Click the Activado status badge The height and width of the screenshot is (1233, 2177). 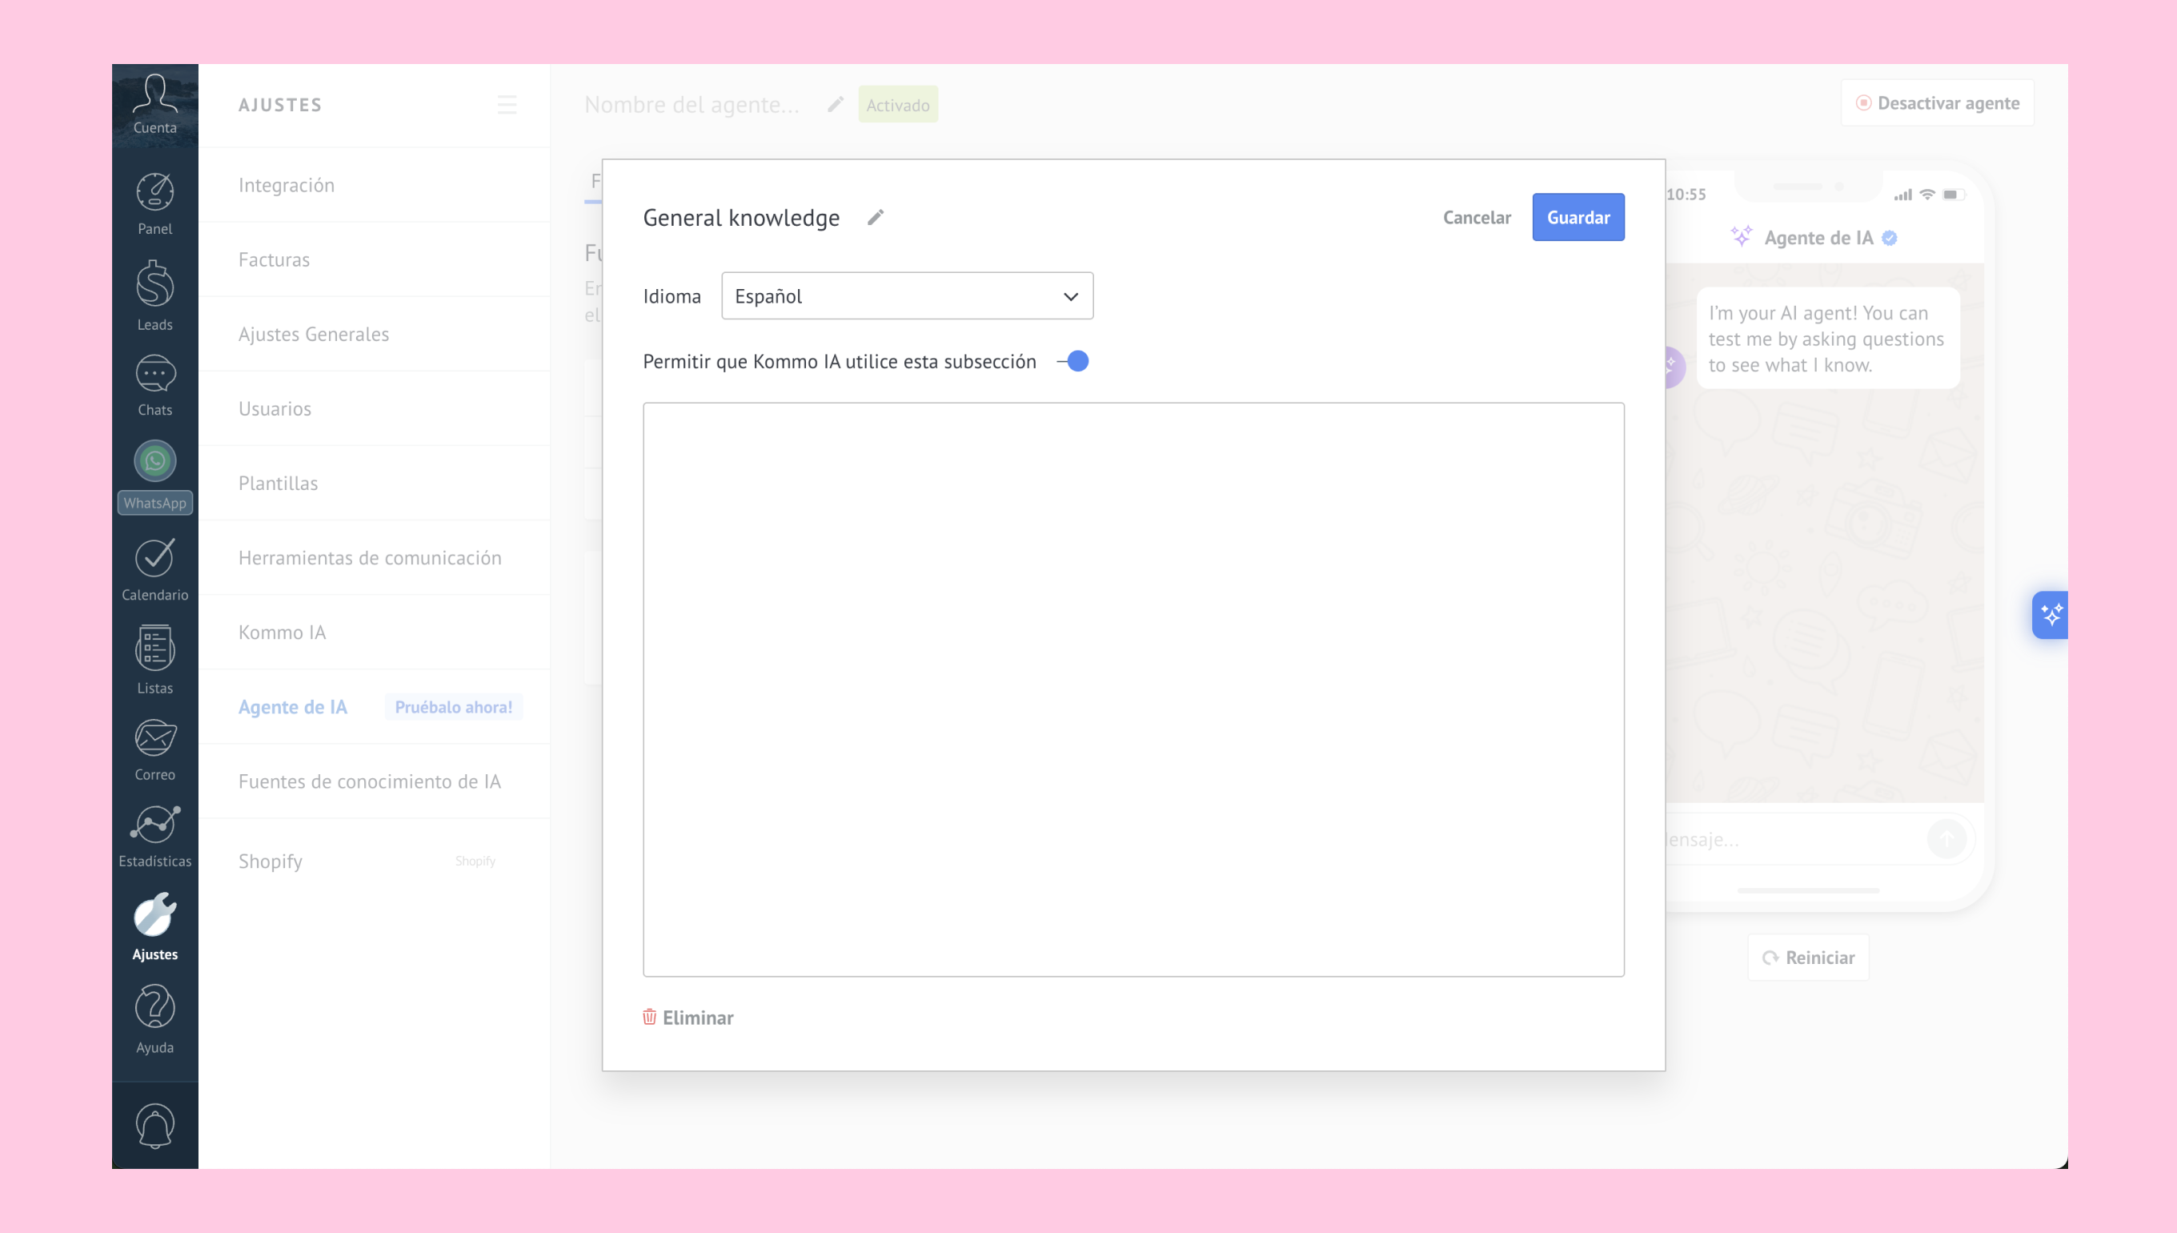point(898,104)
